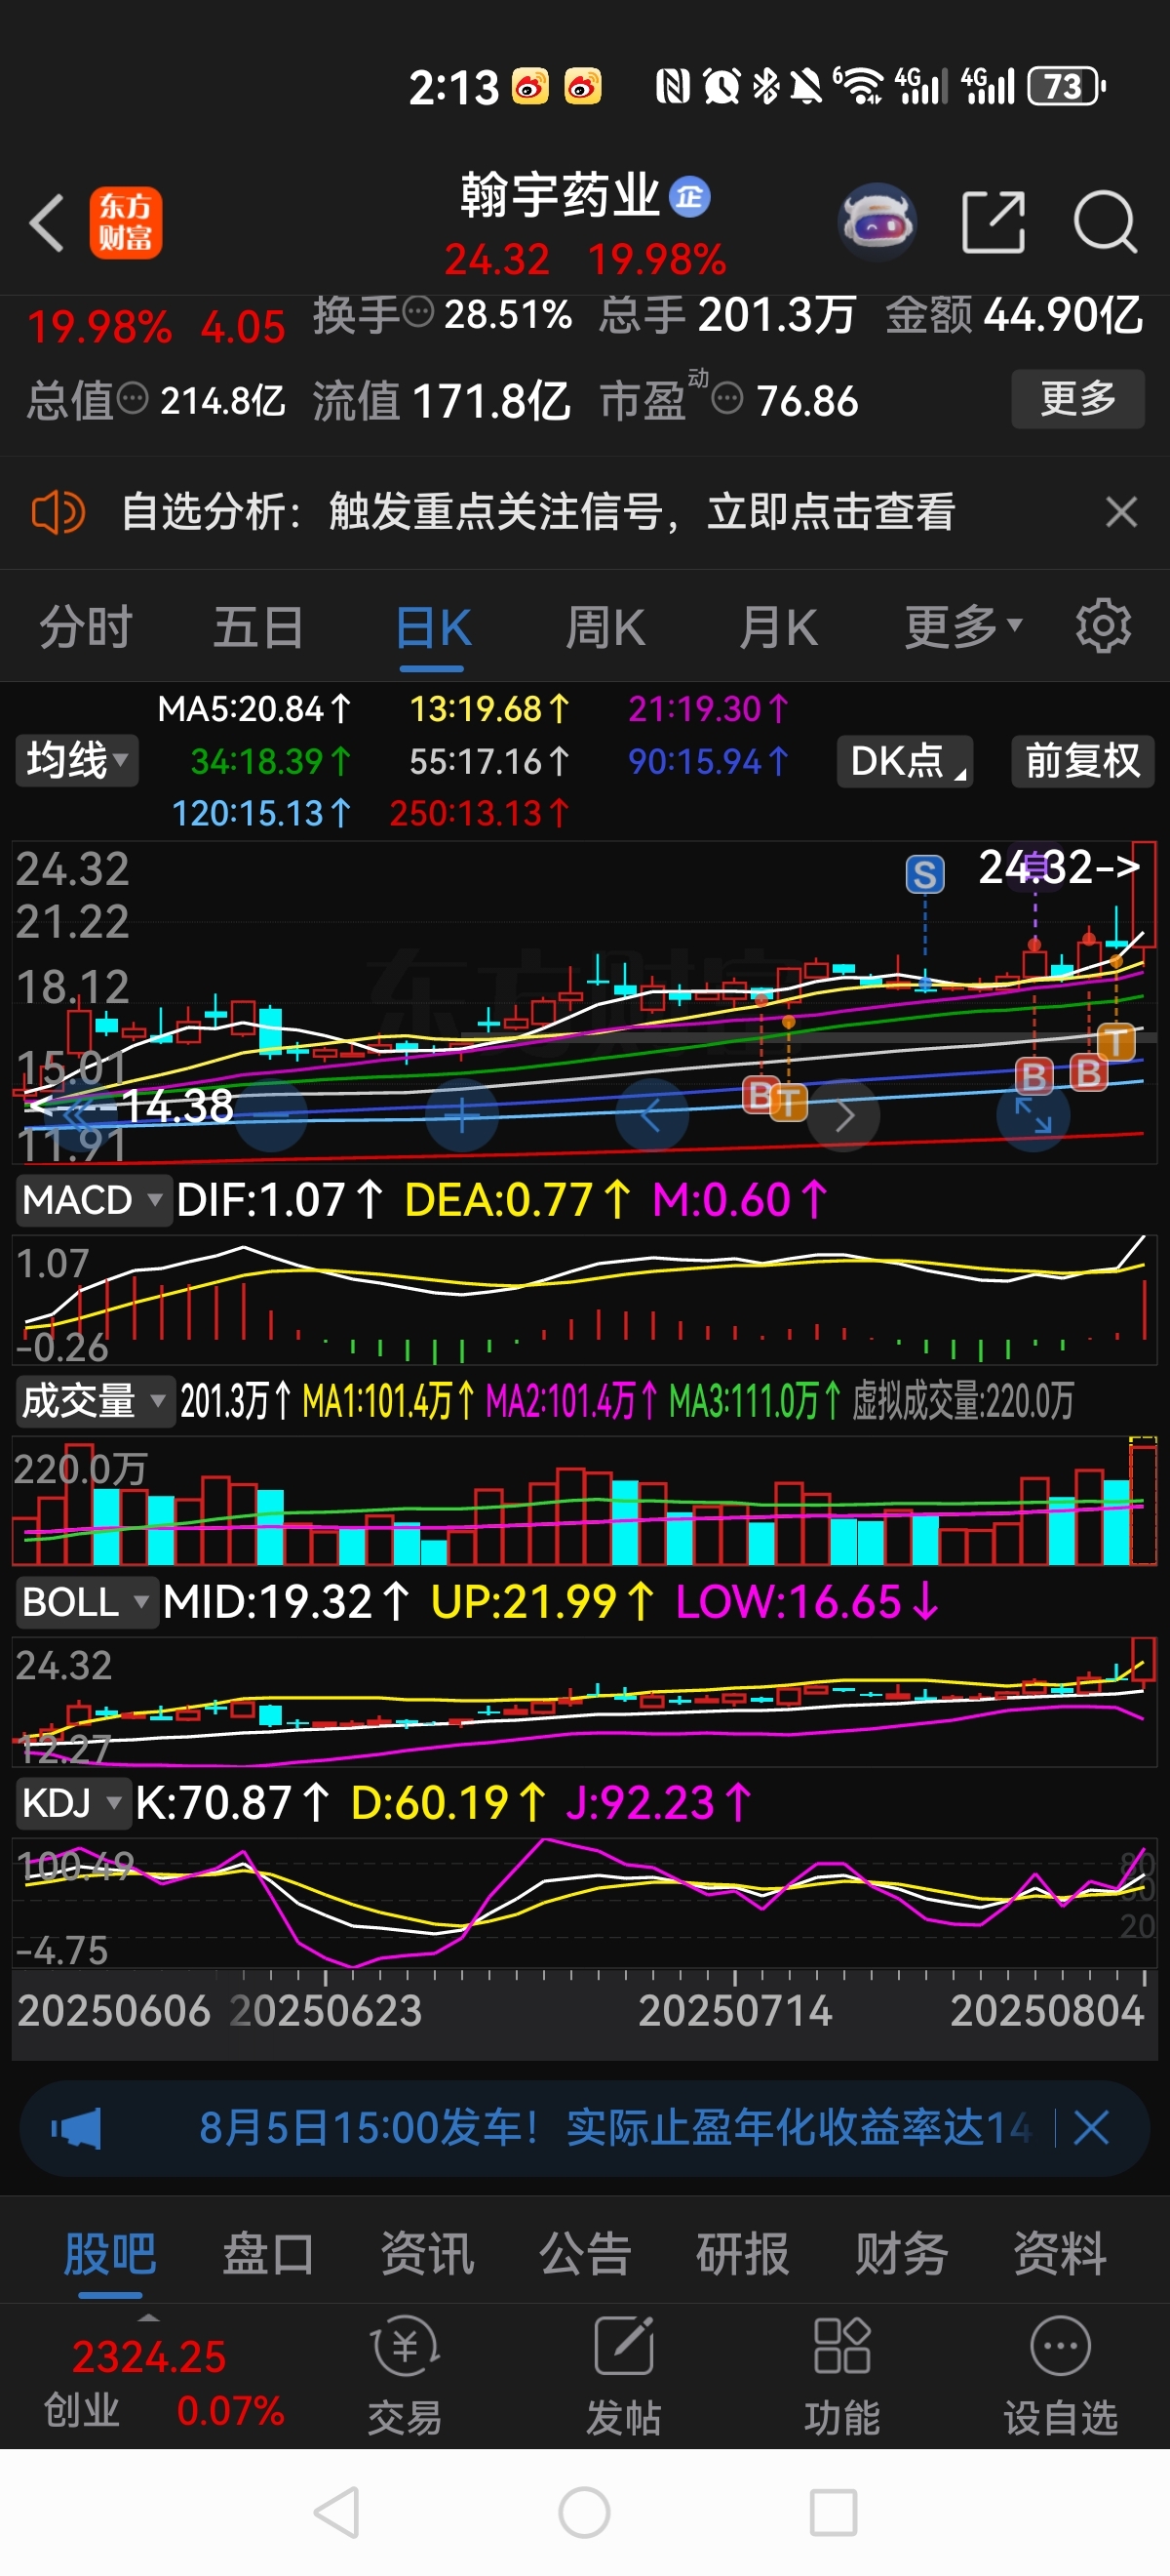The image size is (1170, 2576).
Task: Tap the 总值 info icon
Action: pos(132,400)
